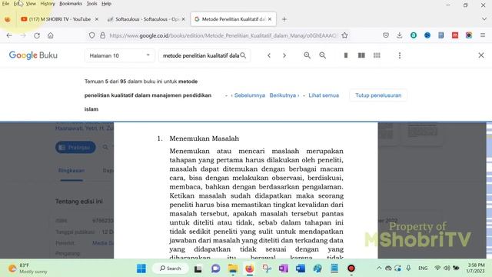Open the Halaman 10 page dropdown
Screen dimensions: 492x277
120,55
